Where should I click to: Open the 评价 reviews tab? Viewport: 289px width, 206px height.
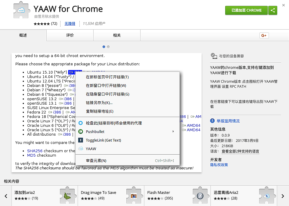click(70, 35)
